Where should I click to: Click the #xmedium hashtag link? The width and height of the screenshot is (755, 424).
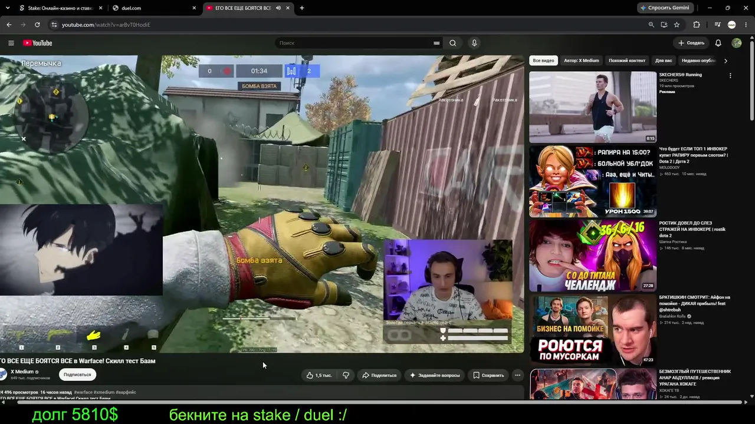(x=104, y=392)
